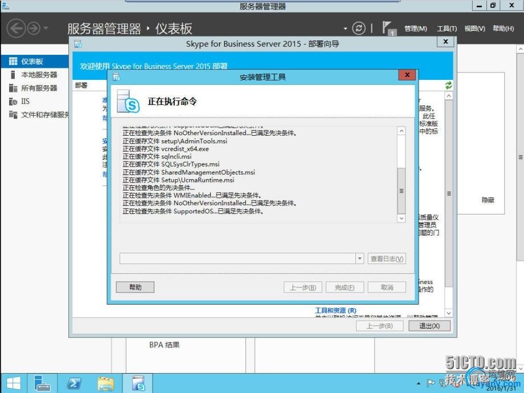Image resolution: width=524 pixels, height=393 pixels.
Task: Click the IIS role icon in sidebar
Action: pyautogui.click(x=13, y=102)
